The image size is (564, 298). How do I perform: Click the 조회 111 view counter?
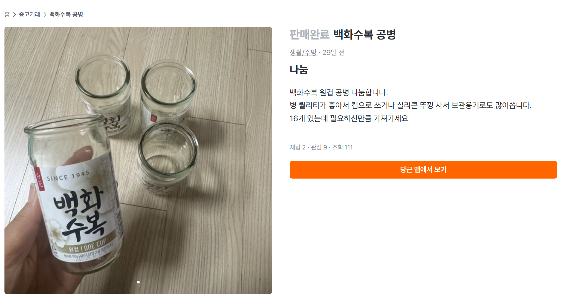pos(342,147)
